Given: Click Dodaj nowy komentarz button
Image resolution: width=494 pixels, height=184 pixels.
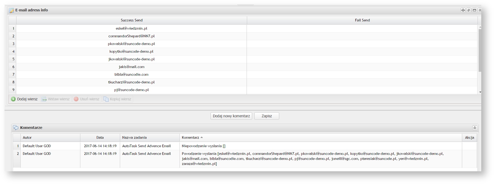Looking at the screenshot, I should [x=231, y=116].
